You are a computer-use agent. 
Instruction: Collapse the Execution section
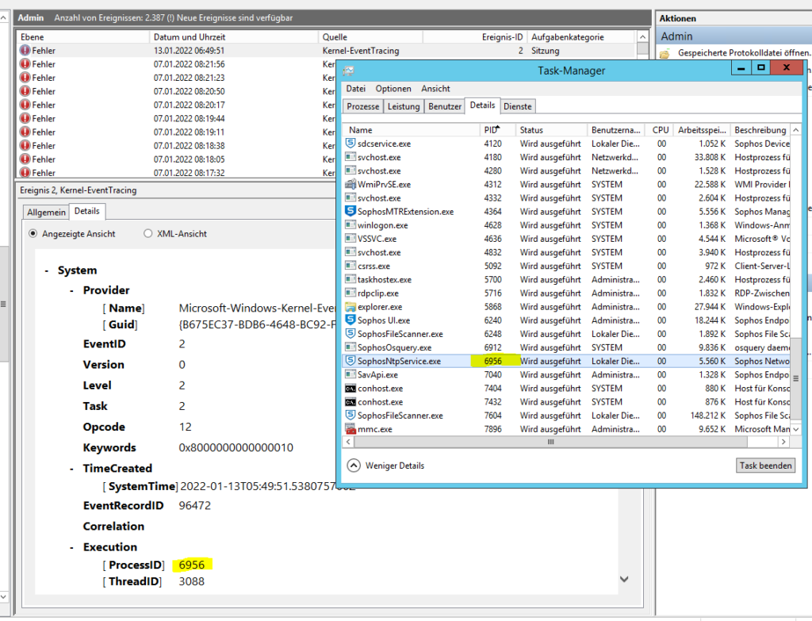point(72,546)
